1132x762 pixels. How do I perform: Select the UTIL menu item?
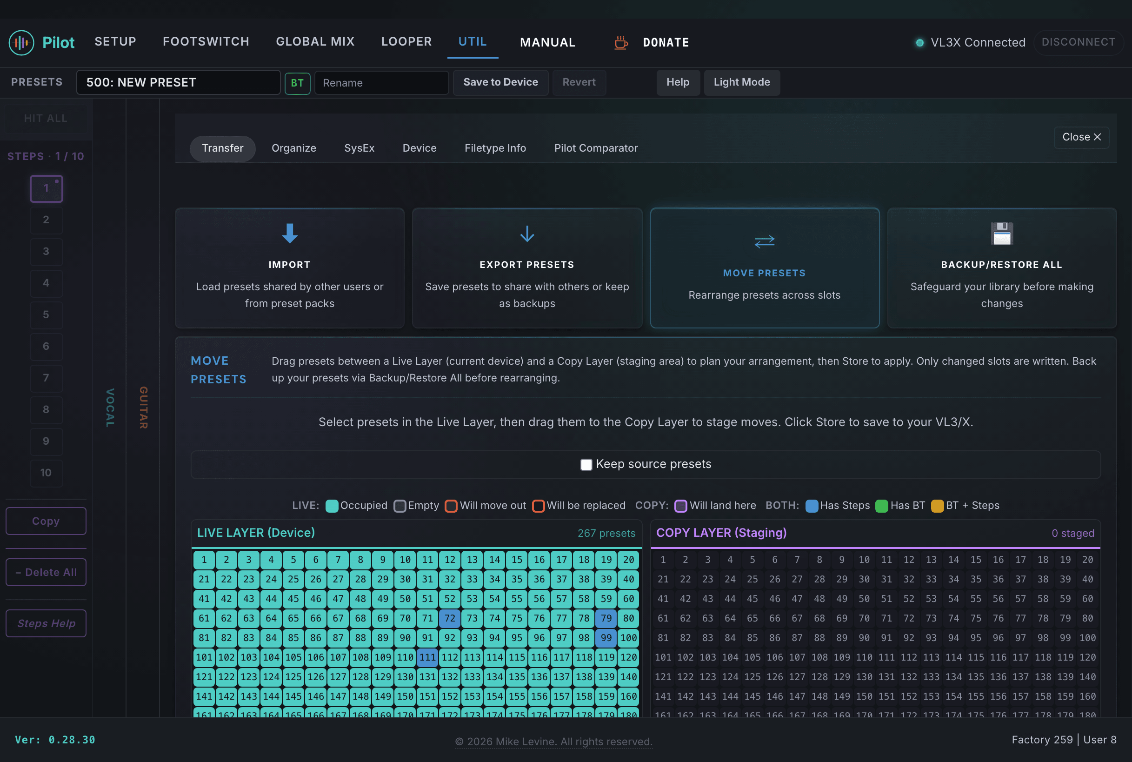coord(472,42)
